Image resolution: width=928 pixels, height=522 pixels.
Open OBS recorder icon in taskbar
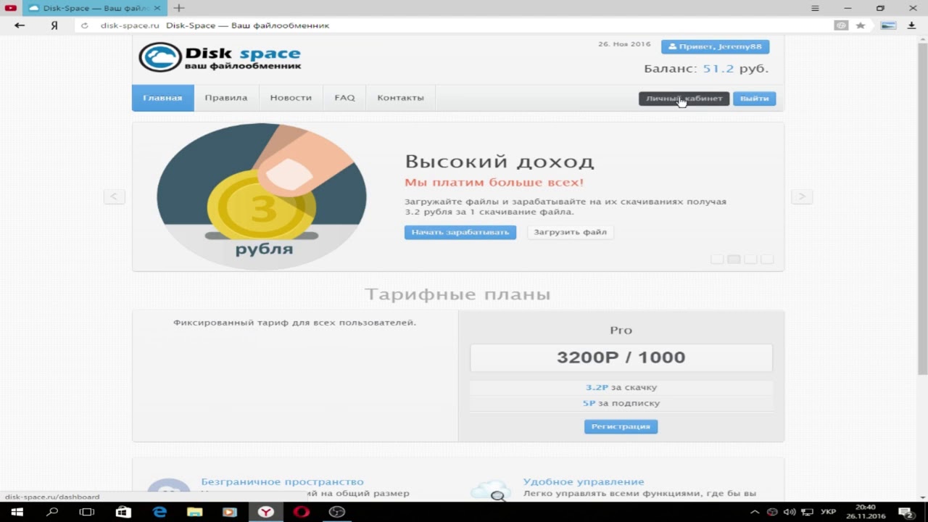pos(337,512)
